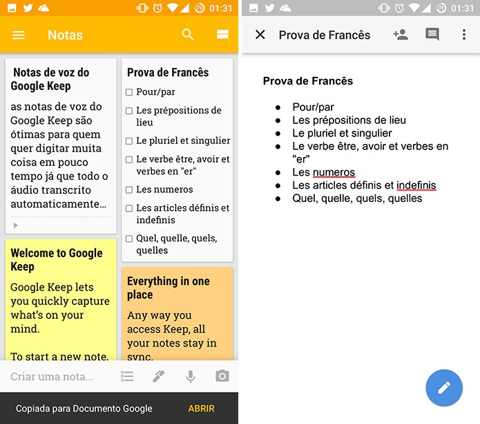
Task: Close the Prova de Francês document
Action: 260,35
